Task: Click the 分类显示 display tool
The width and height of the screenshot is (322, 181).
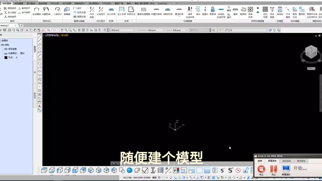Action: tap(101, 11)
